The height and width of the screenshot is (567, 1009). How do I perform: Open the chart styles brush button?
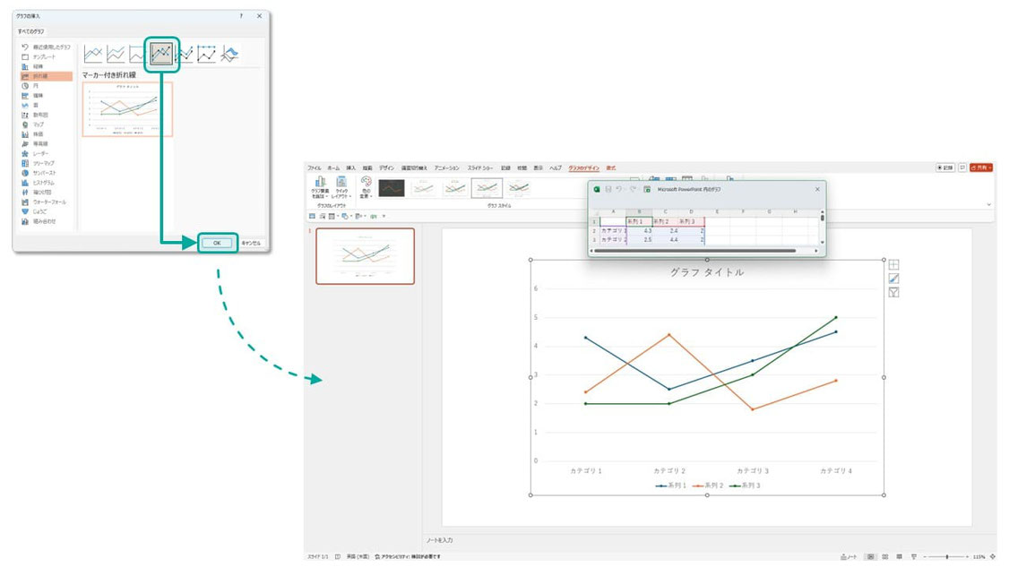click(893, 279)
